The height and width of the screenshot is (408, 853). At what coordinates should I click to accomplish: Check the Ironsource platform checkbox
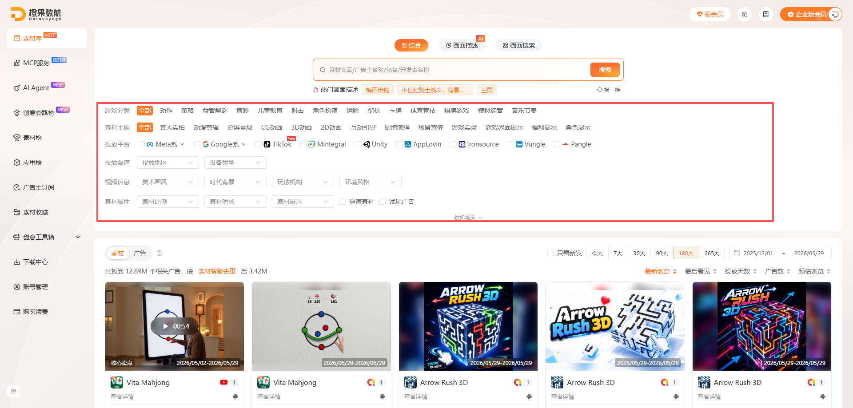[x=454, y=144]
